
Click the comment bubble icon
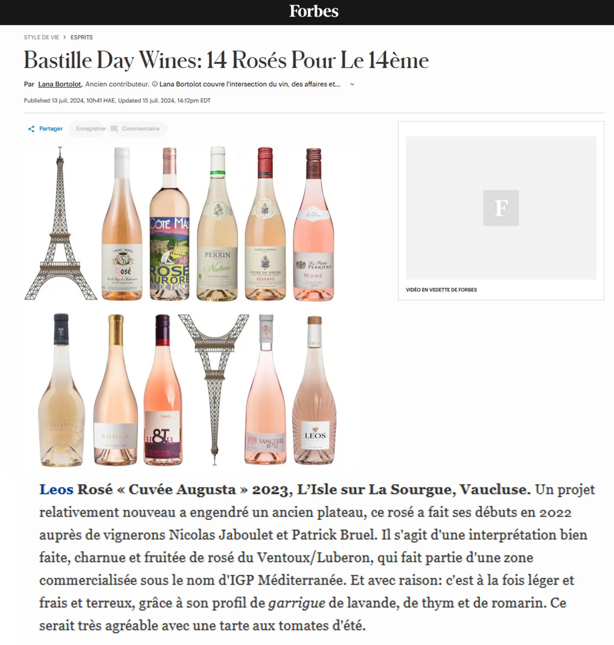(114, 129)
